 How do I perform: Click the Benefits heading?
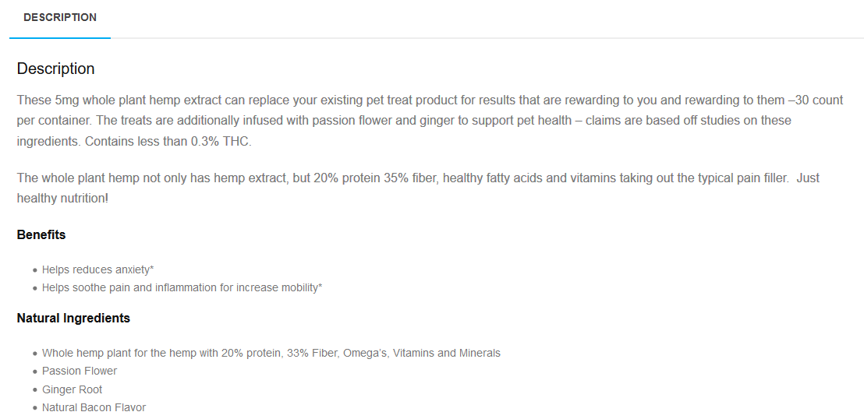41,234
